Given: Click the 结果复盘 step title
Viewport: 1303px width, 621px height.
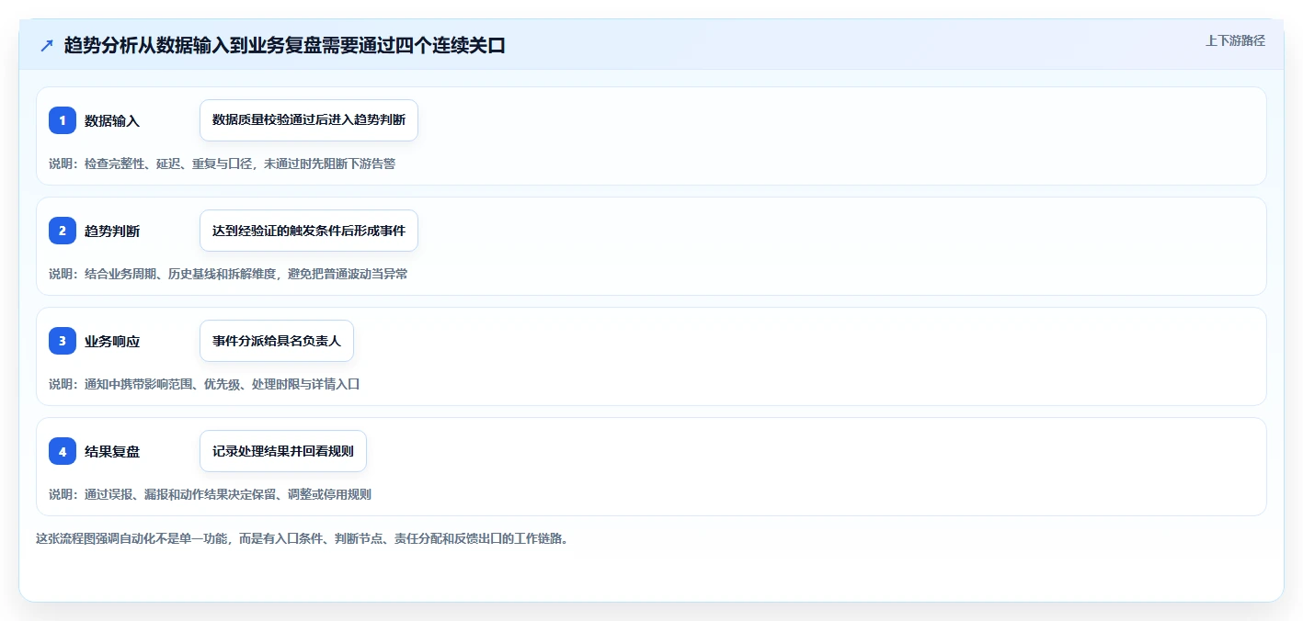Looking at the screenshot, I should click(112, 451).
